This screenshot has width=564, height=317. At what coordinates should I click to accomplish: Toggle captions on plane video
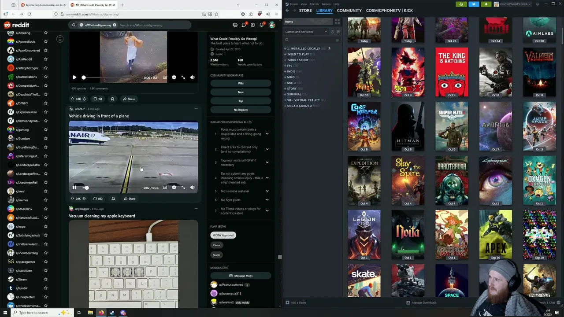(165, 188)
